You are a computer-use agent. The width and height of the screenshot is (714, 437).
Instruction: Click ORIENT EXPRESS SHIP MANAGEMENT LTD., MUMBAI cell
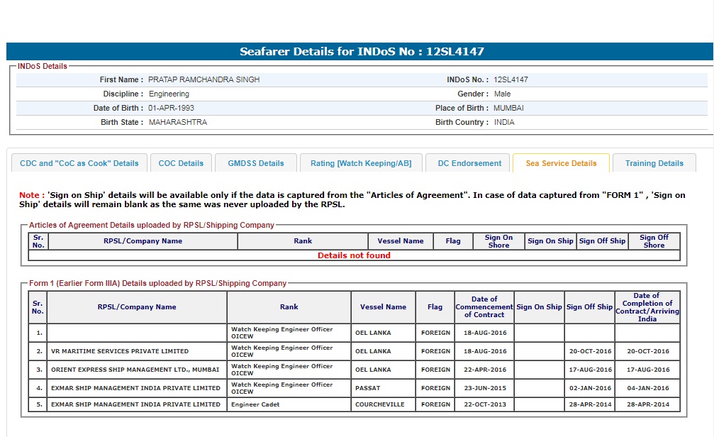[135, 370]
